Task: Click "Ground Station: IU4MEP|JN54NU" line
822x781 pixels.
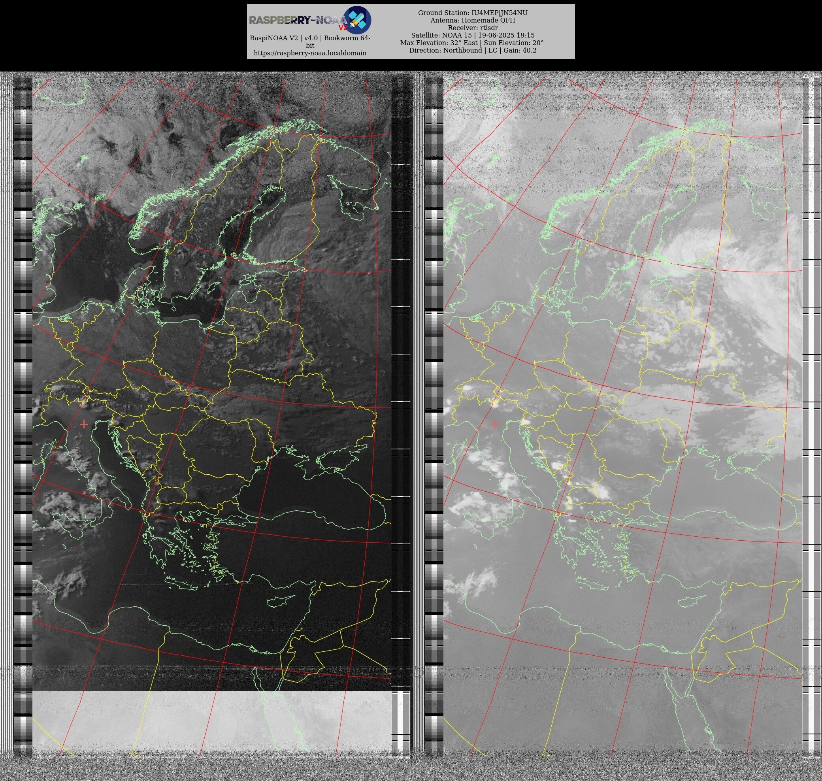Action: click(473, 13)
